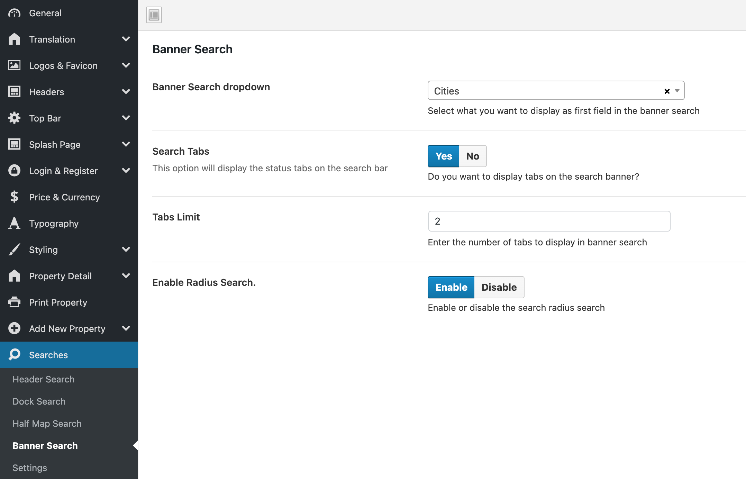Screen dimensions: 746x479
Task: Click the Print Property printer icon
Action: [14, 302]
